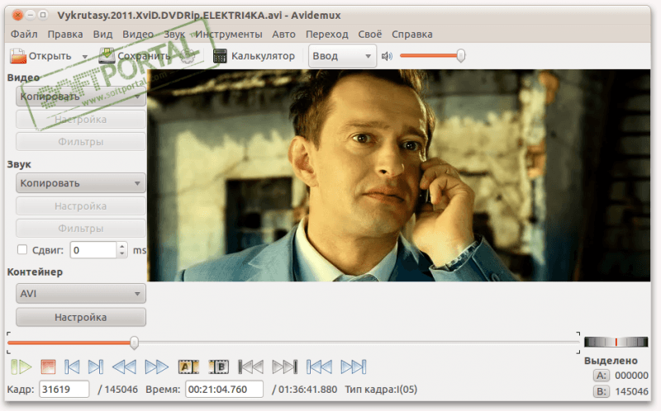Open the Своё menu
The width and height of the screenshot is (661, 411).
[369, 34]
